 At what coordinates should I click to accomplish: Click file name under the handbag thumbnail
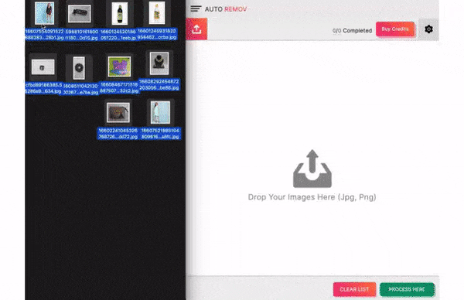118,134
